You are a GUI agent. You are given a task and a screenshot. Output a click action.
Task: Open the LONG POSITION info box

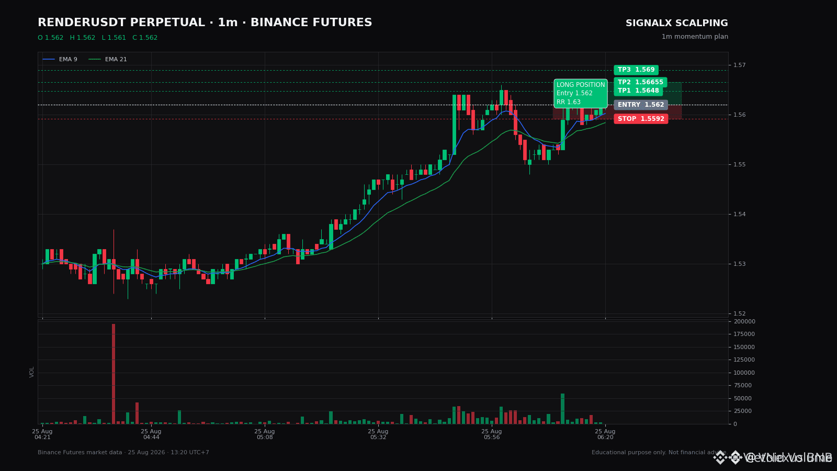581,93
